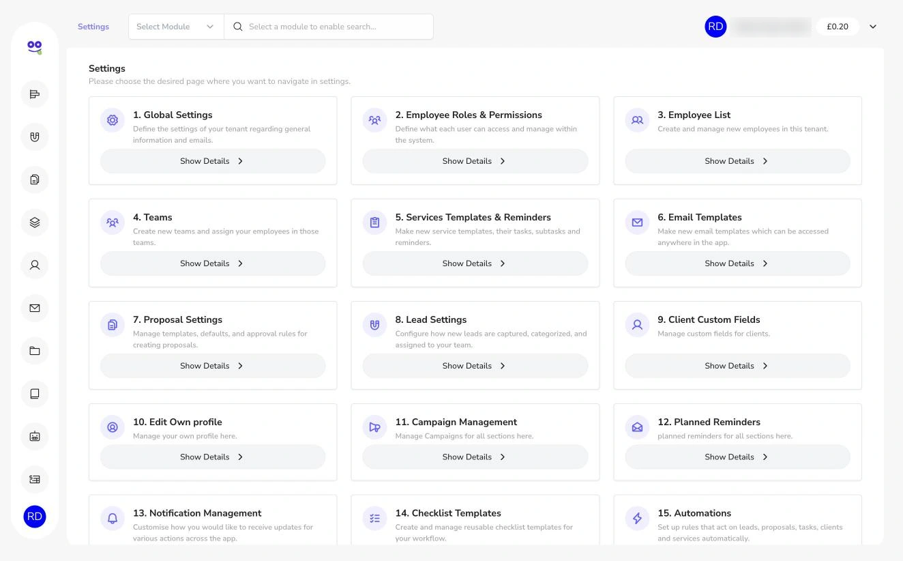Viewport: 903px width, 561px height.
Task: Expand the account menu chevron beside £0.20
Action: [873, 27]
